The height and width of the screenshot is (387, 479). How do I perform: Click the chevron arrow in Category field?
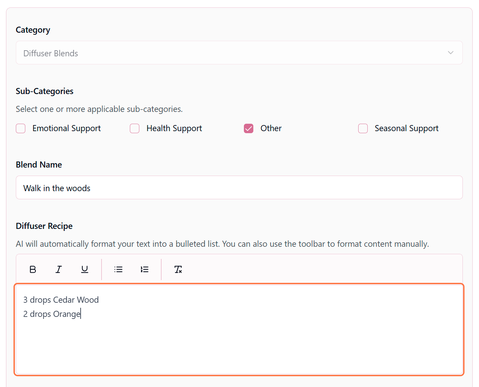[x=450, y=53]
